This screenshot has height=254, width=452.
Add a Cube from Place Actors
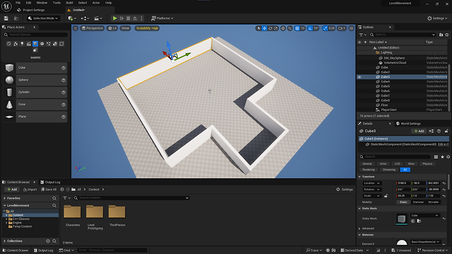[35, 68]
